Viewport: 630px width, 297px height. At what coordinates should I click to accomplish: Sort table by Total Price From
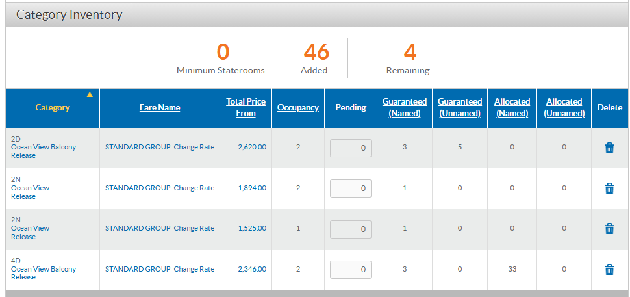(246, 107)
